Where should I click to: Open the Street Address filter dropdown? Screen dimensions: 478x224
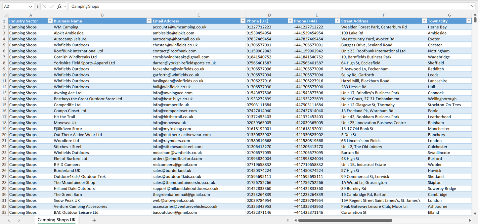(x=424, y=21)
